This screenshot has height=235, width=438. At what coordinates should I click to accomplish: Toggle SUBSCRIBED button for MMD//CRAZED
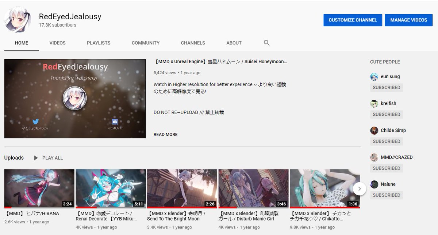[x=387, y=168]
